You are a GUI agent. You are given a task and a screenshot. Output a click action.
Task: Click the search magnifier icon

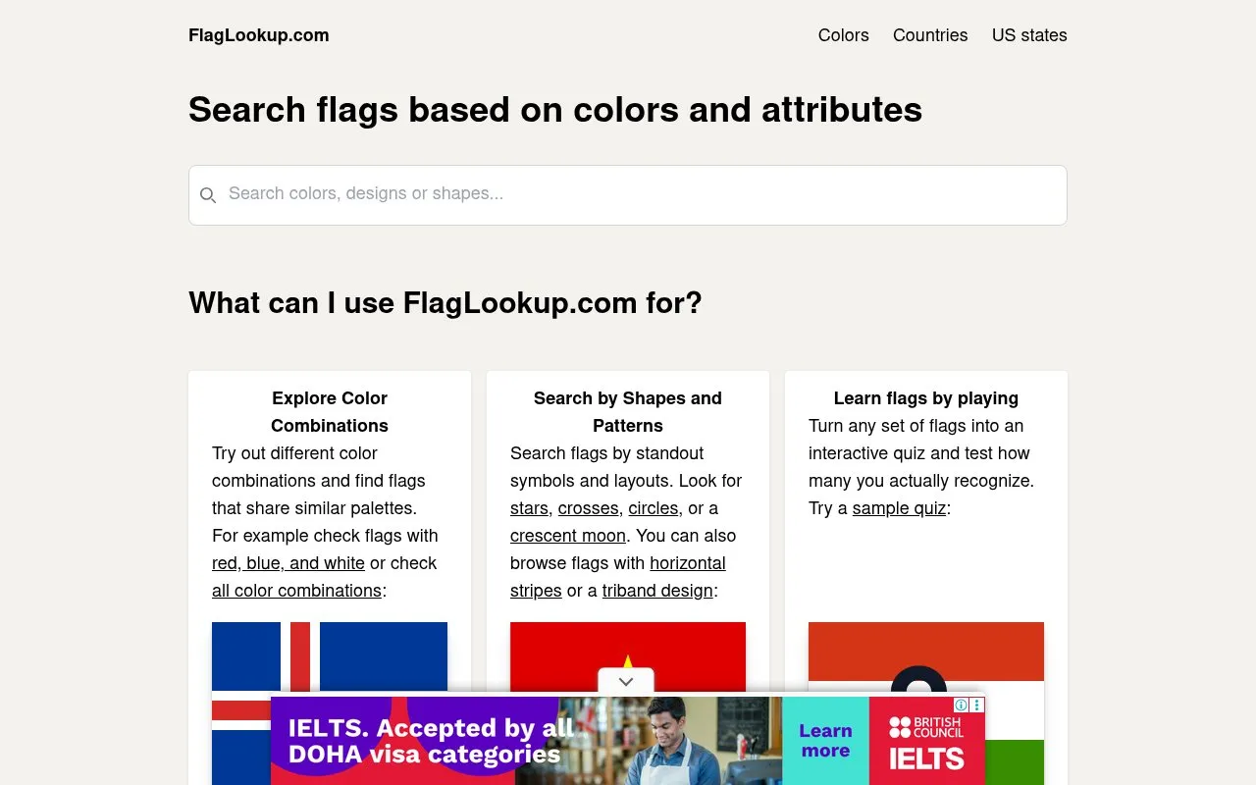pos(208,195)
